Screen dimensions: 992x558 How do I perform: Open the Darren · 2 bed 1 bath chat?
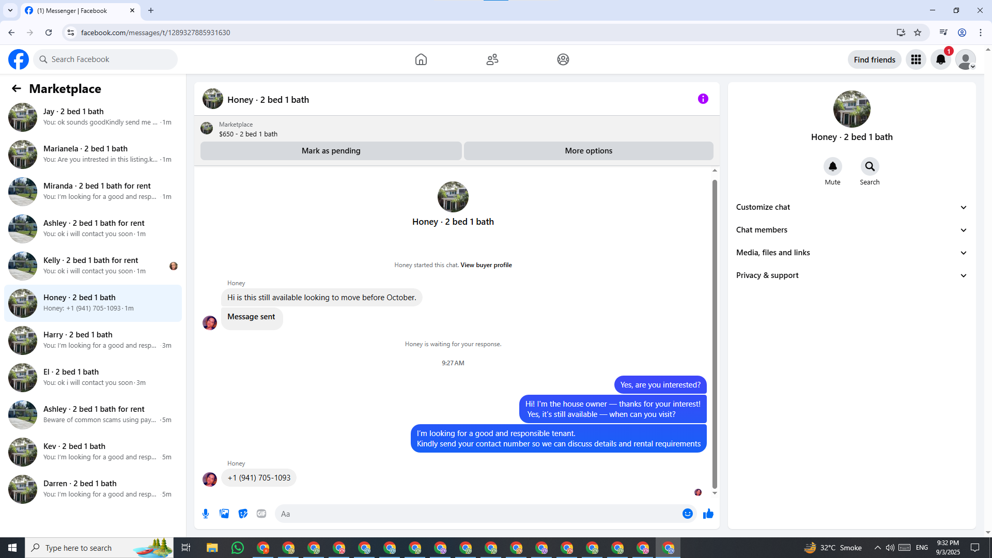[x=93, y=489]
